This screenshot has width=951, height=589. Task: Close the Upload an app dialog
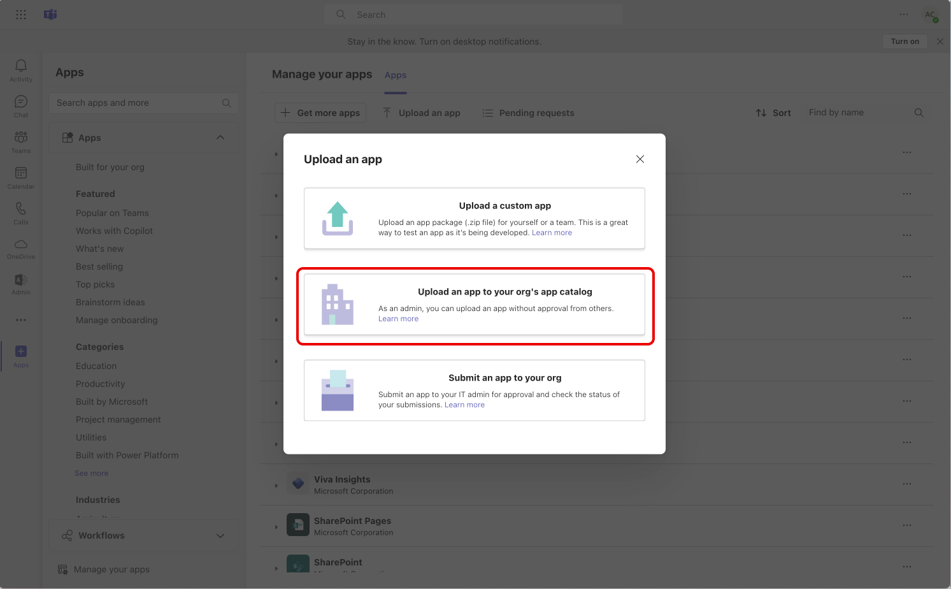click(x=640, y=159)
